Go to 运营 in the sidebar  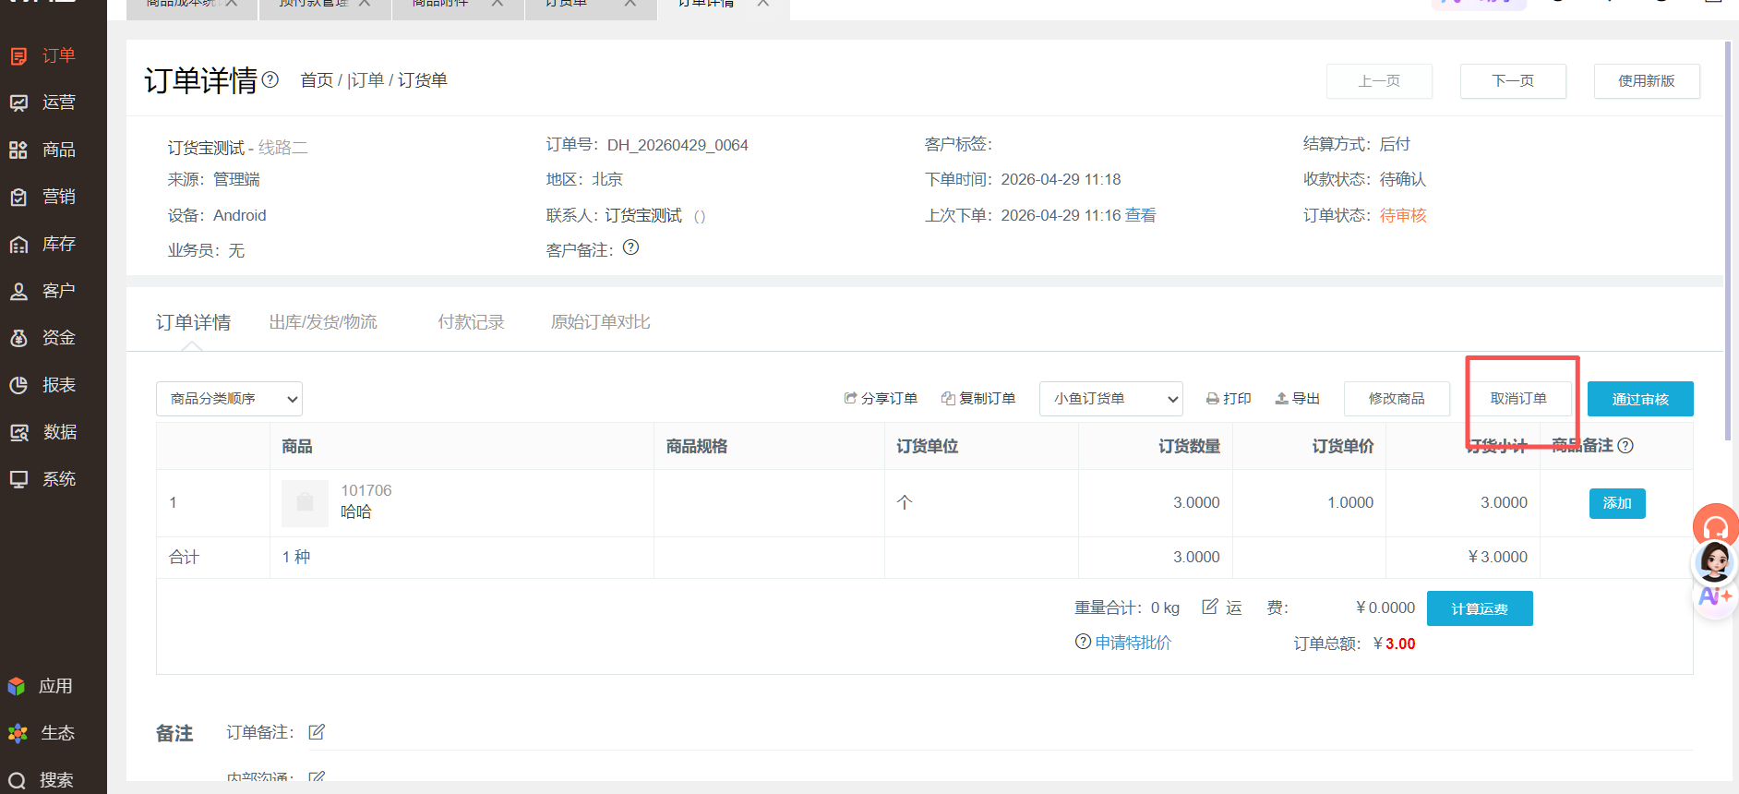coord(42,102)
